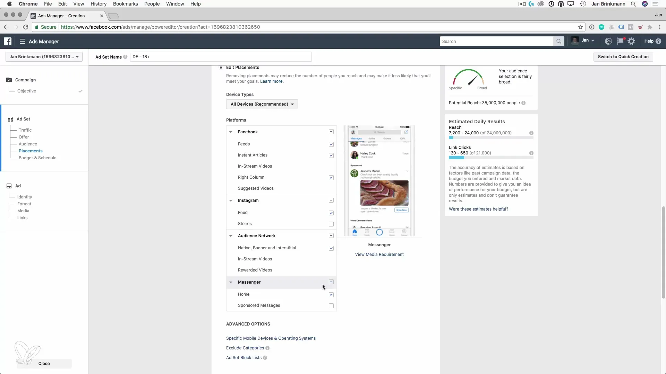Screen dimensions: 666x374
Task: Toggle the Facebook platform checkbox
Action: pos(331,132)
